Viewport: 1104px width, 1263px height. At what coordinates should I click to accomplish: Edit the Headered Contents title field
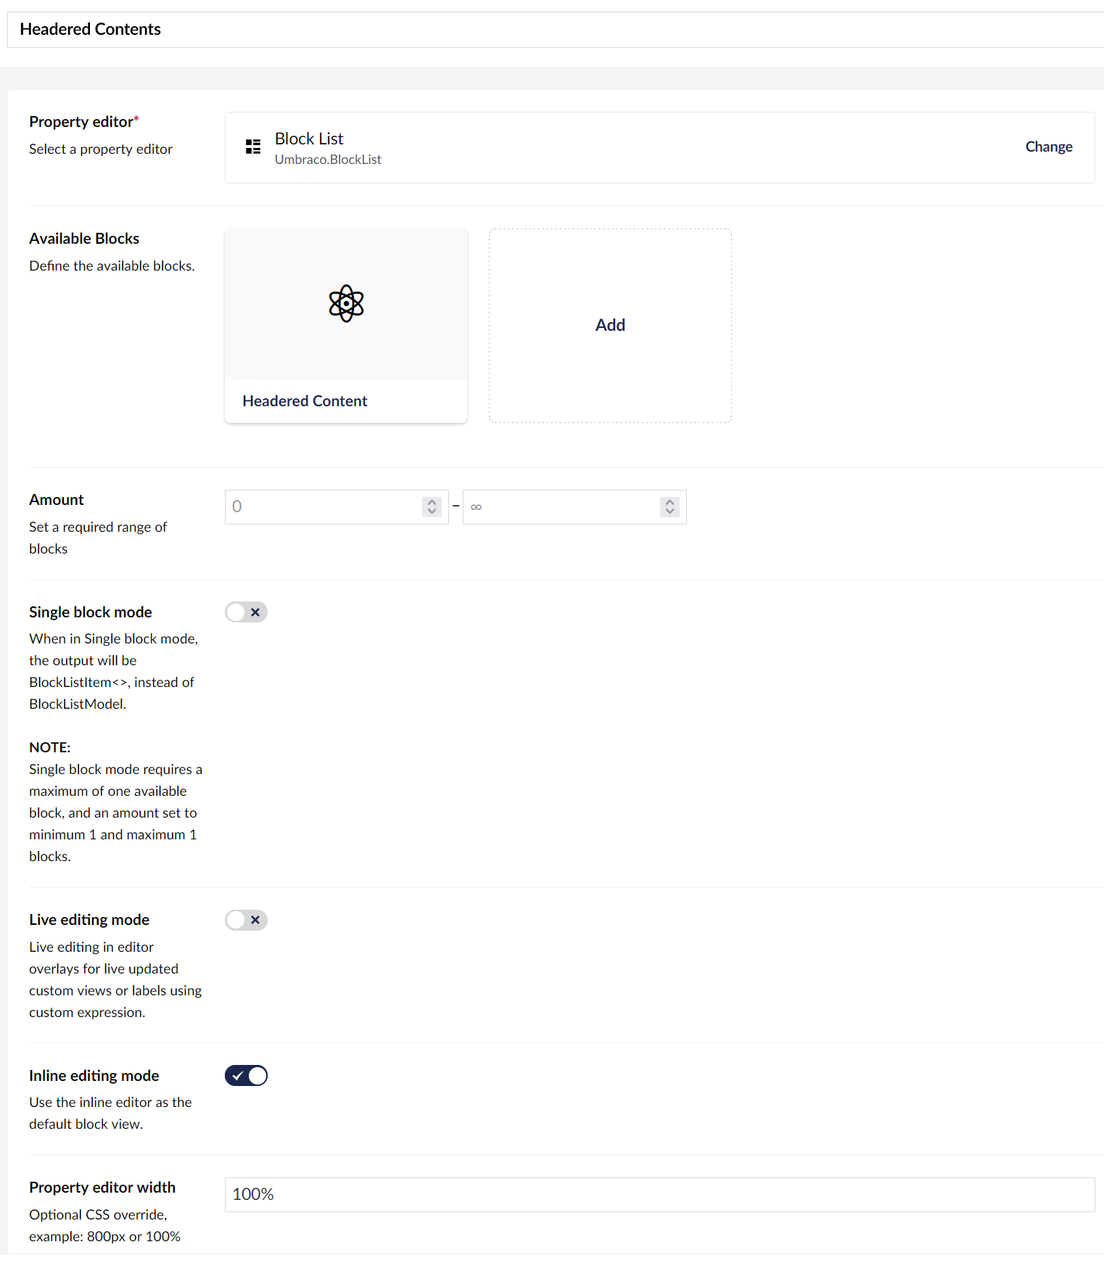(89, 29)
